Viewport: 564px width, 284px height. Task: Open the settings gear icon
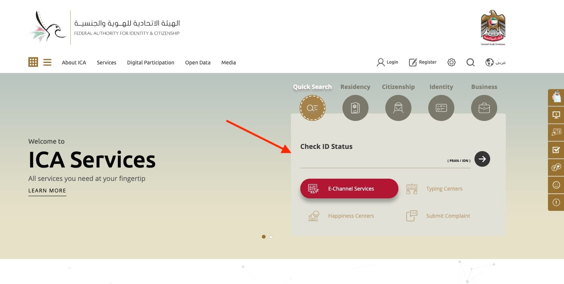tap(451, 62)
